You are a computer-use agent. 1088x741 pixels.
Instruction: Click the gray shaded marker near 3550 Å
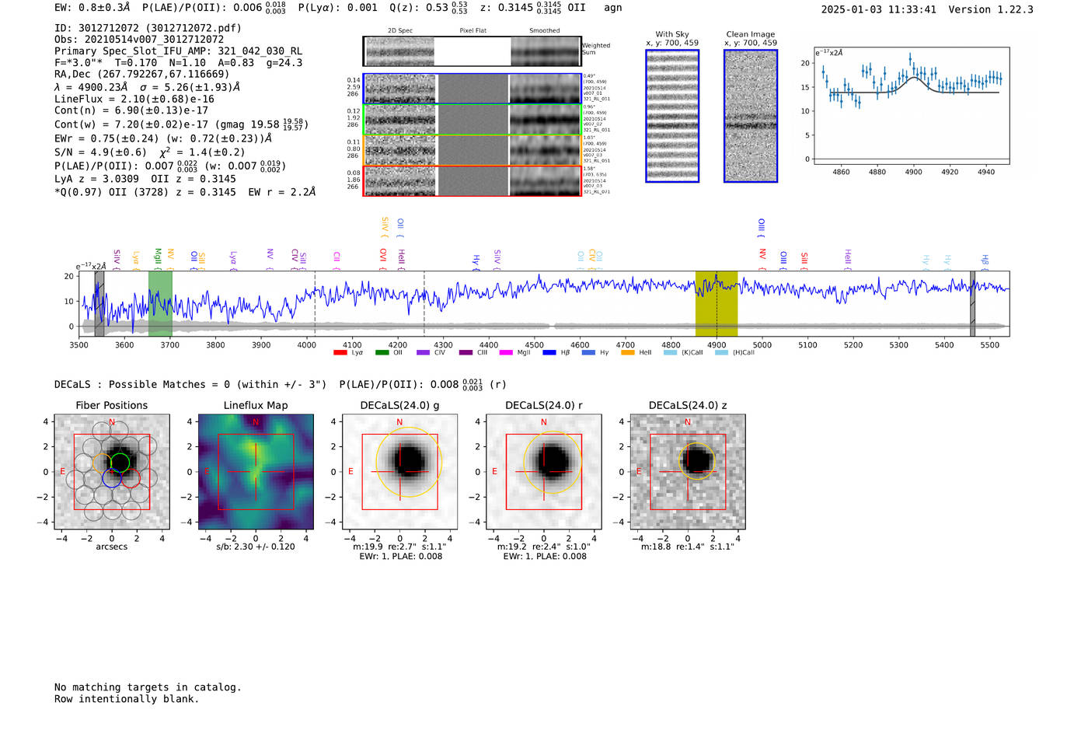pyautogui.click(x=99, y=304)
